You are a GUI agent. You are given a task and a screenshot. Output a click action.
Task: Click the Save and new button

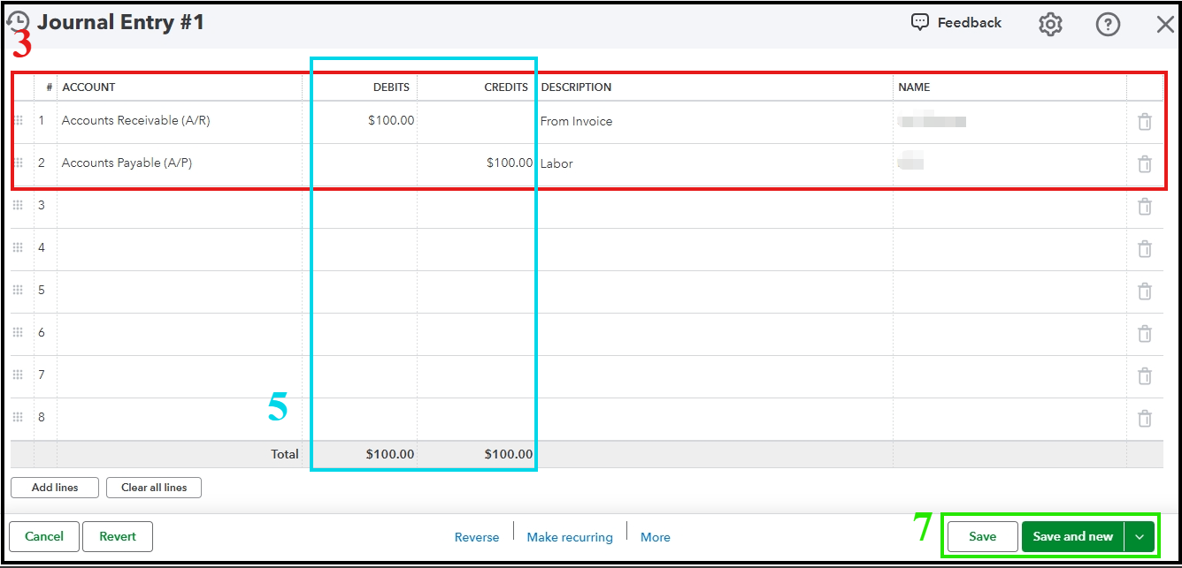point(1073,537)
